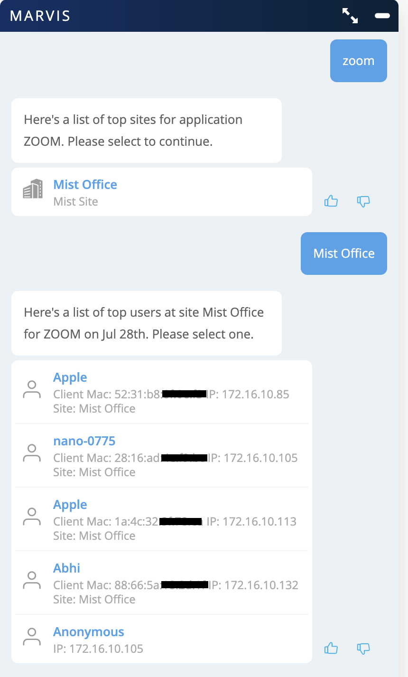Click the top sites for ZOOM message

tap(146, 131)
